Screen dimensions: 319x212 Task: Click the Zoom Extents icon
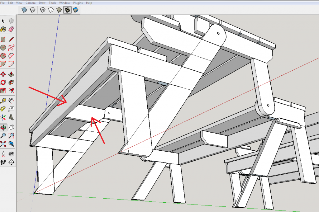(x=3, y=144)
